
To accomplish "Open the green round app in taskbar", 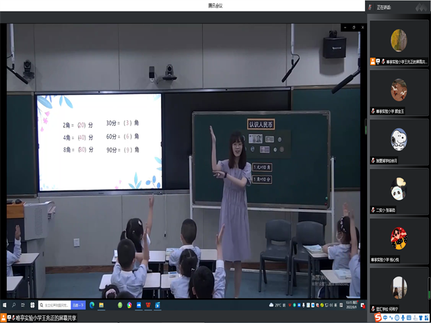I will (x=120, y=305).
